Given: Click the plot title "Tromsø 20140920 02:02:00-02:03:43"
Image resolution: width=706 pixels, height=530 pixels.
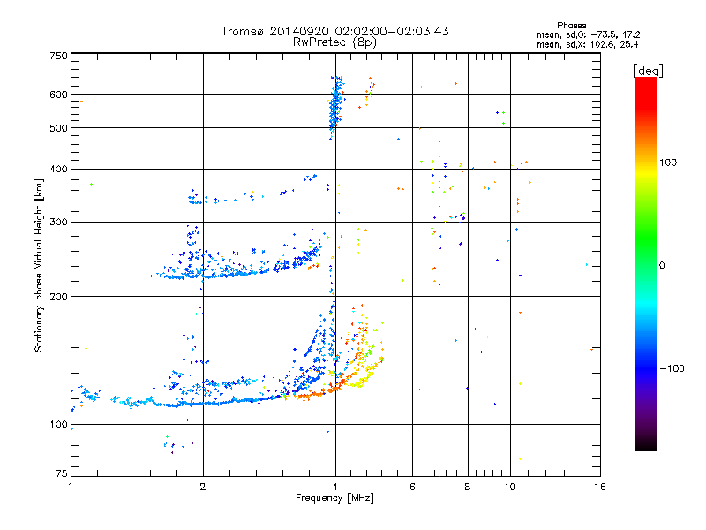Looking at the screenshot, I should click(x=334, y=31).
